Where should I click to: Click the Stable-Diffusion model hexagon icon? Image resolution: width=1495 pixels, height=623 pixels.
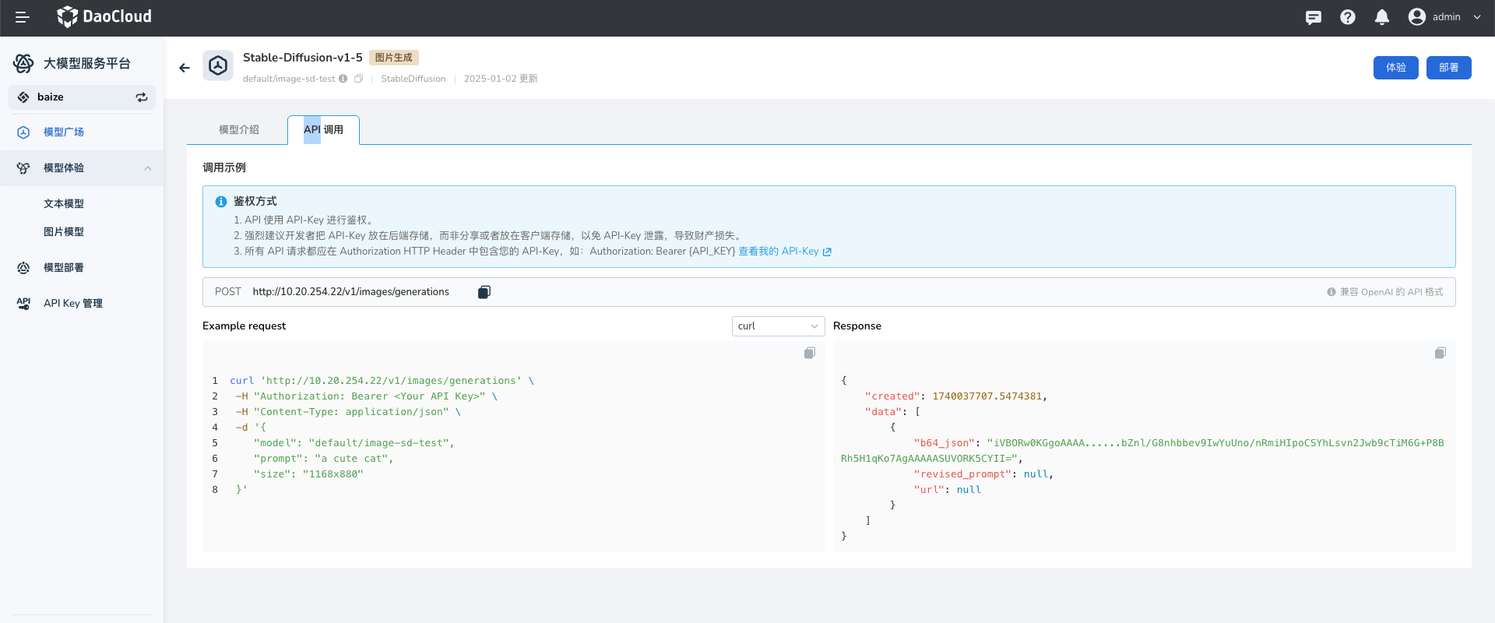click(x=218, y=65)
